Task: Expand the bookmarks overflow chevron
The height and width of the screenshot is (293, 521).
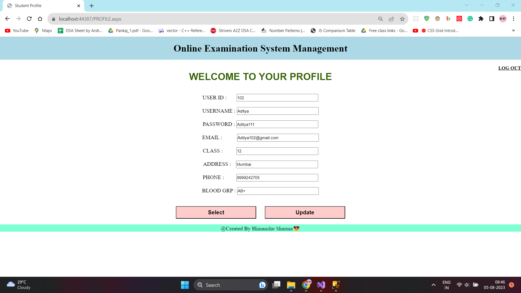Action: tap(514, 30)
